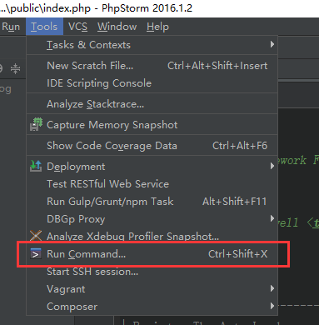This screenshot has height=325, width=319.
Task: Click the collapse-all icon in side panel
Action: pos(16,68)
